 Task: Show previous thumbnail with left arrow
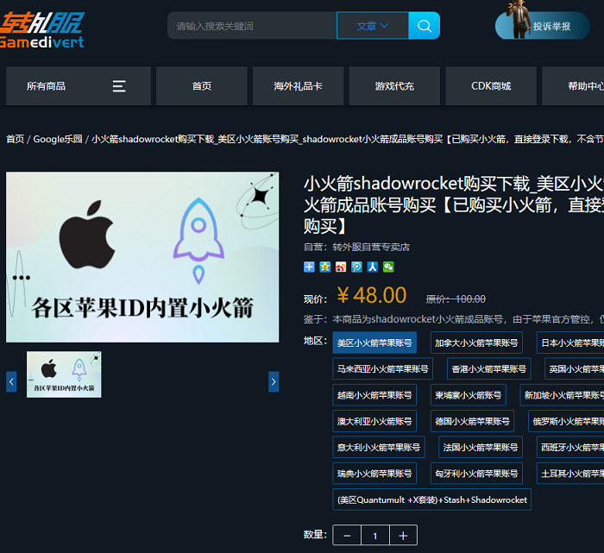pyautogui.click(x=11, y=381)
